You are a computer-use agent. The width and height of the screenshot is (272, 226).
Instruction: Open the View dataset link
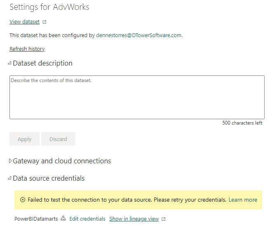24,22
